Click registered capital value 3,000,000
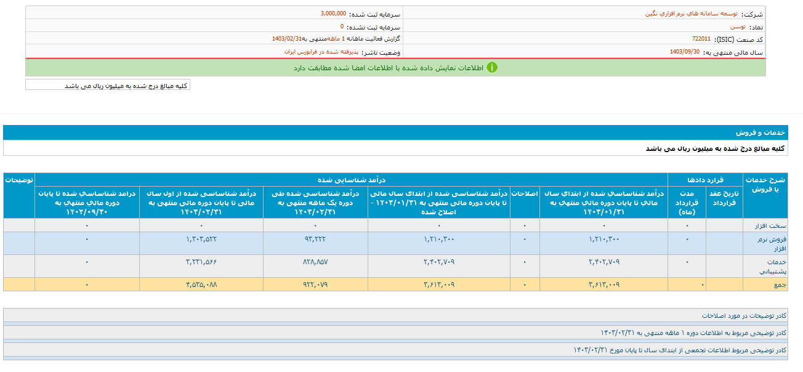 coord(333,14)
